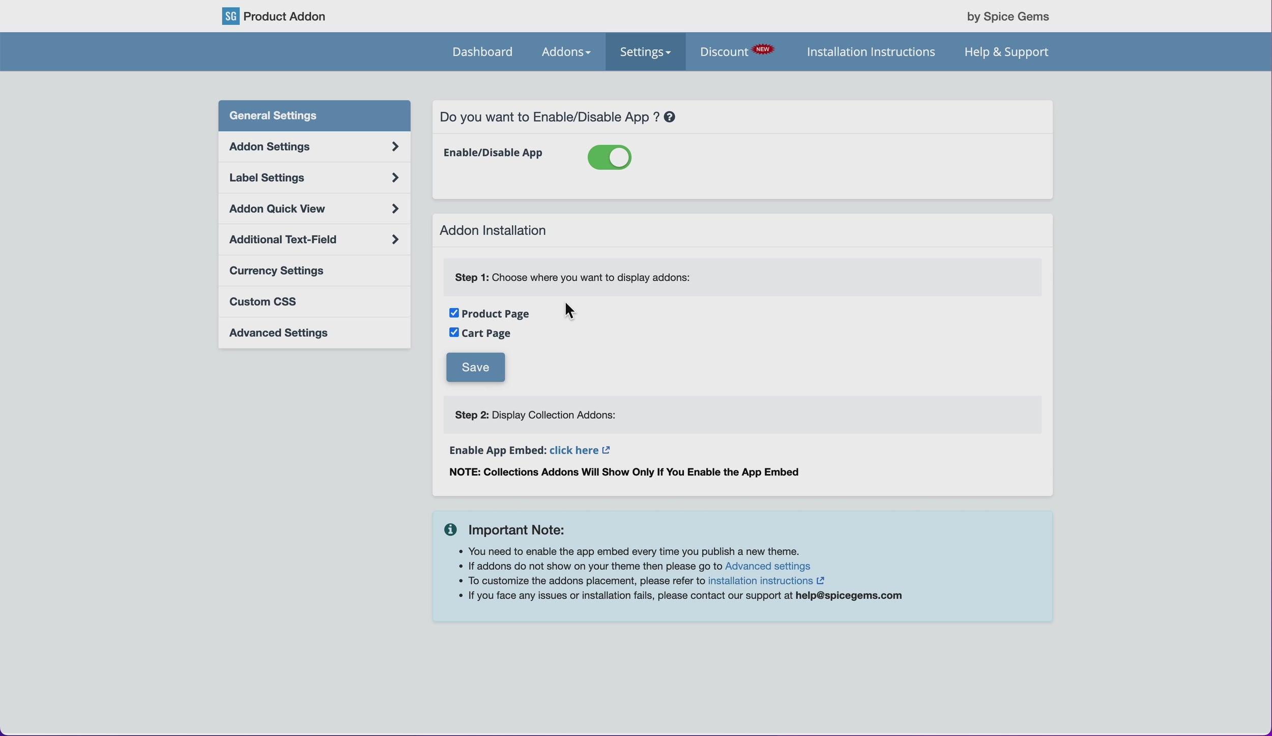Click the red NEW badge on Discount
The height and width of the screenshot is (736, 1272).
(x=763, y=49)
